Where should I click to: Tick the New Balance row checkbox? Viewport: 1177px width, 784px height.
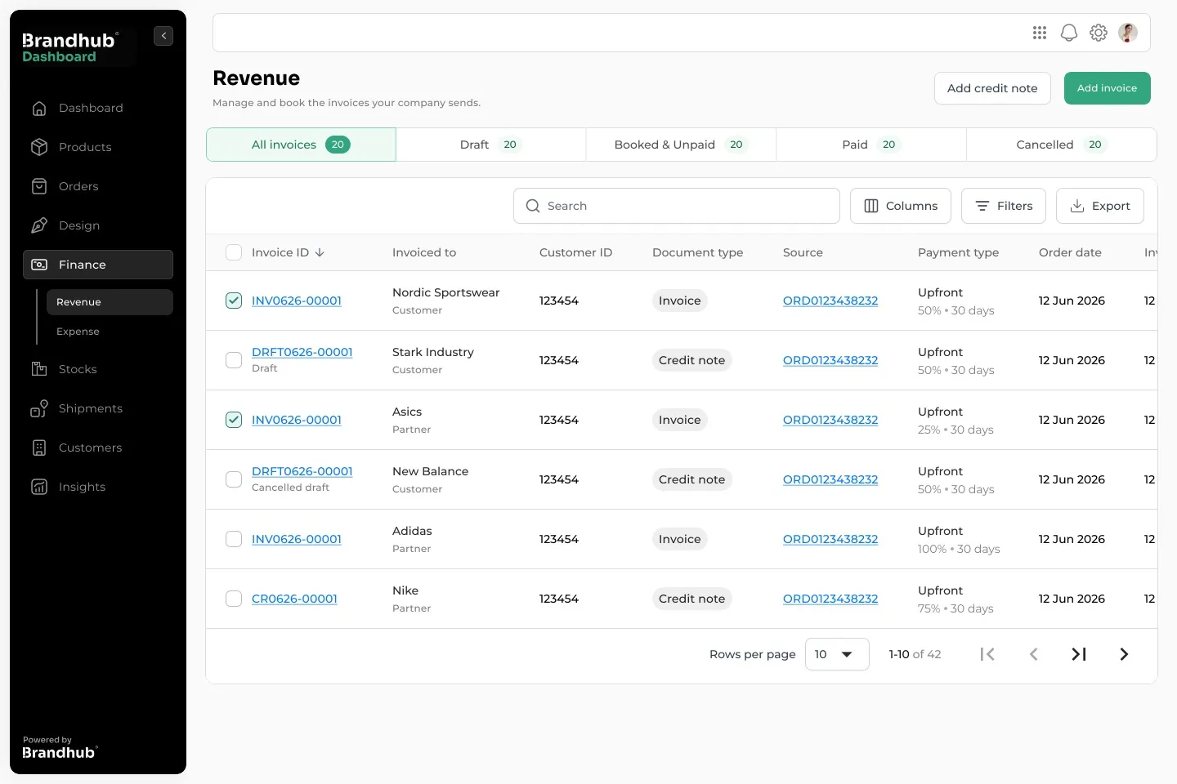[x=234, y=479]
